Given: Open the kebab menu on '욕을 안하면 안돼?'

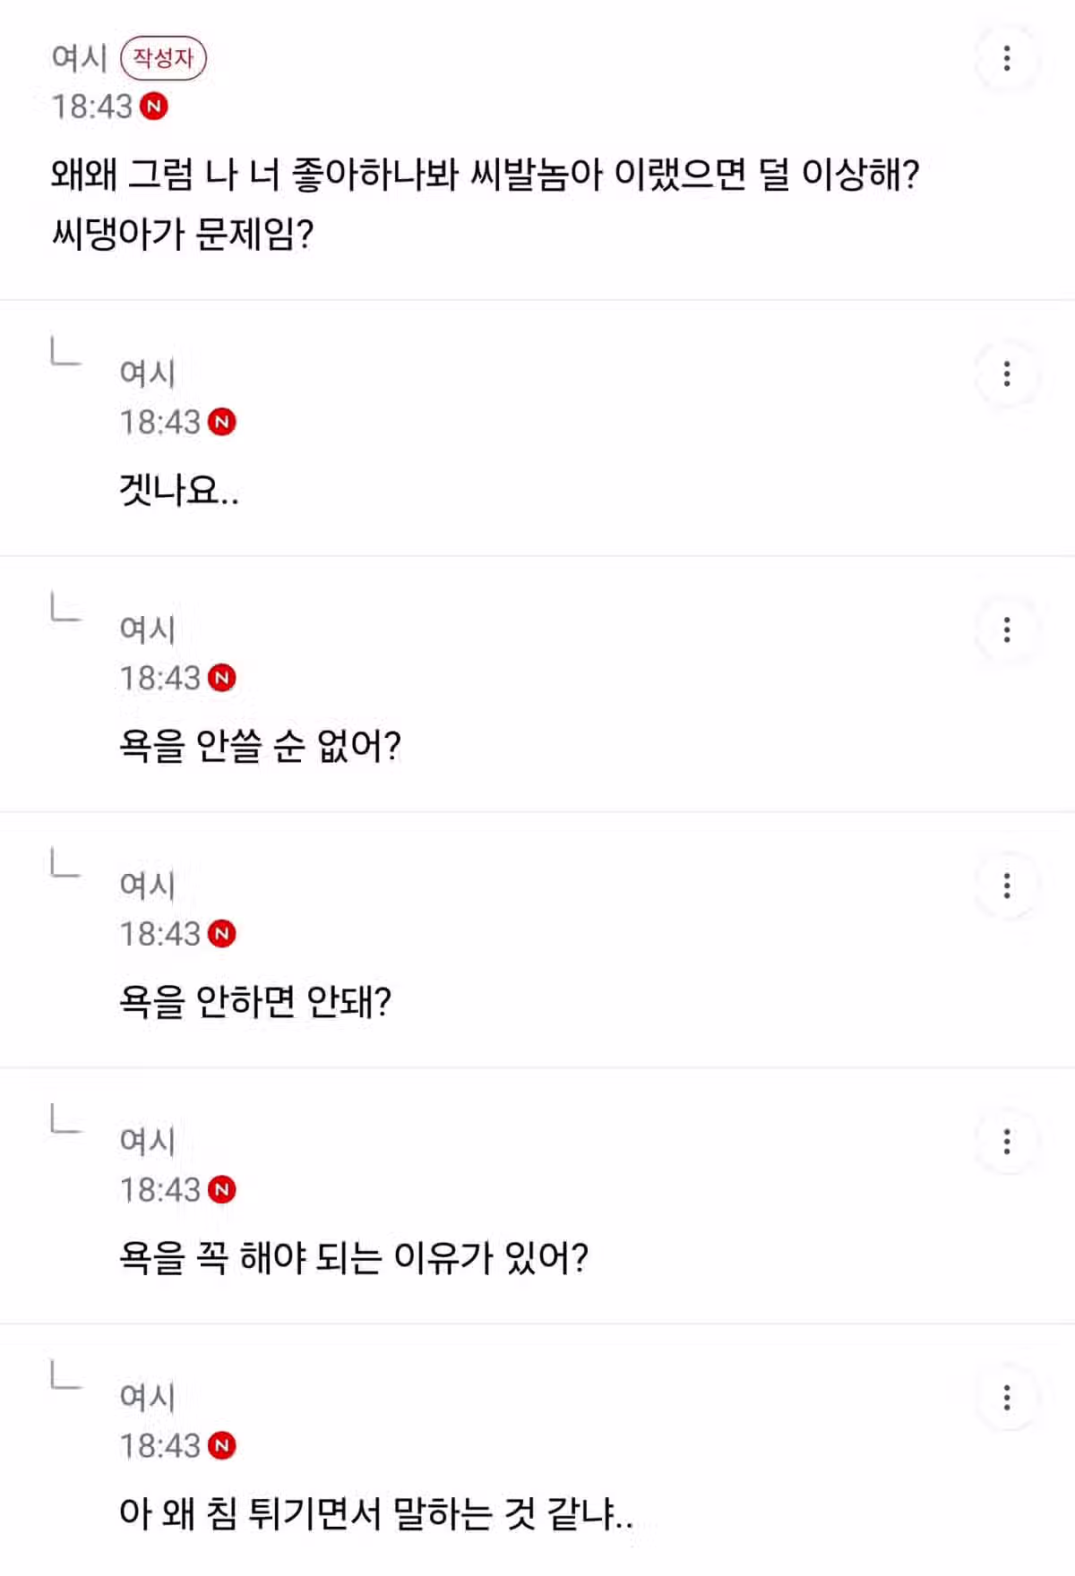Looking at the screenshot, I should 1005,885.
